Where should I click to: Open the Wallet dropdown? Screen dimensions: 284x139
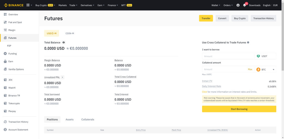coord(216,5)
